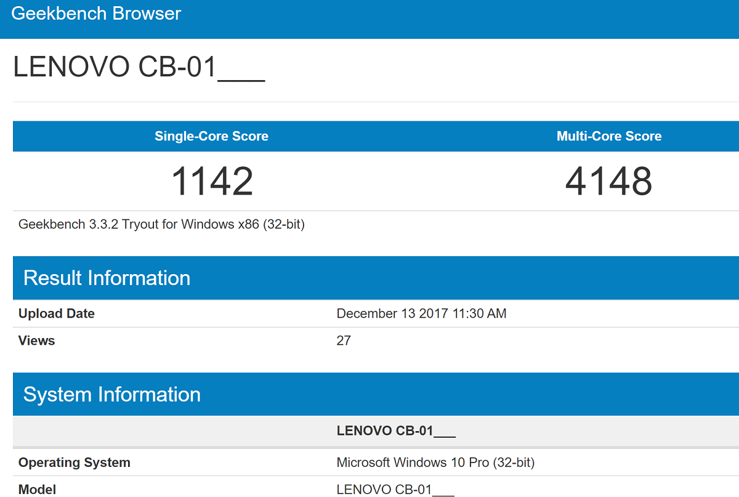Click the LENOVO CB-01___ page title
This screenshot has width=739, height=497.
pyautogui.click(x=139, y=68)
